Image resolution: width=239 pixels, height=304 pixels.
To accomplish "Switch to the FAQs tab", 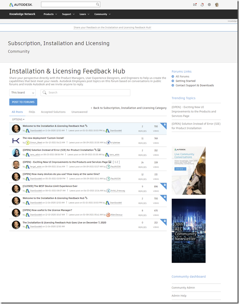I will [x=32, y=112].
